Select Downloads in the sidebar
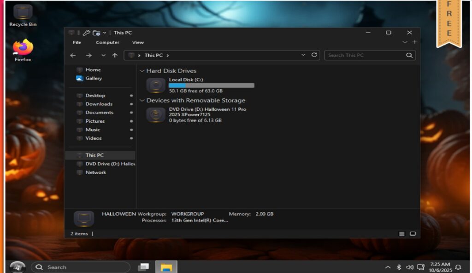472x273 pixels. click(x=99, y=104)
